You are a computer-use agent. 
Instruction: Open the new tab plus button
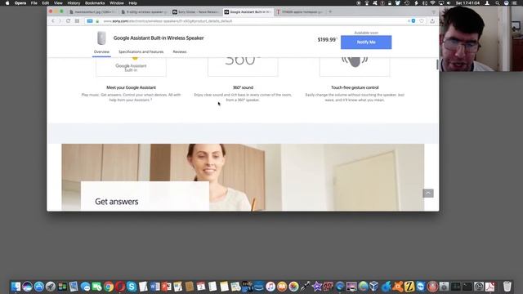click(330, 11)
